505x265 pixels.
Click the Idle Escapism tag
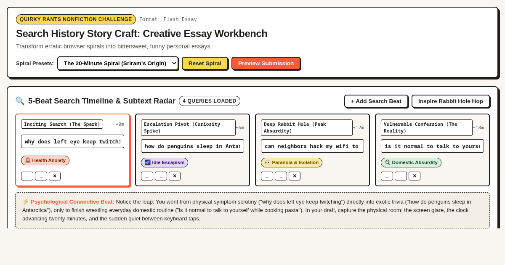coord(165,162)
